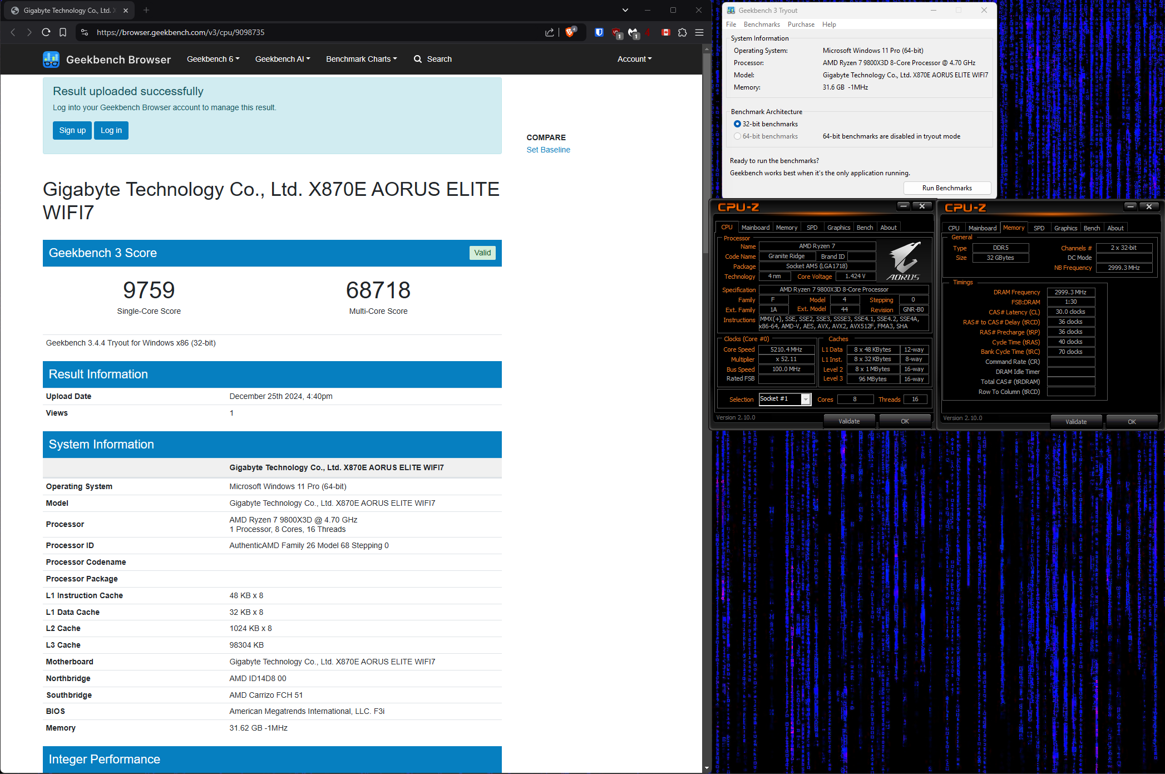
Task: Switch to Graphics tab in right CPU-Z
Action: pos(1065,228)
